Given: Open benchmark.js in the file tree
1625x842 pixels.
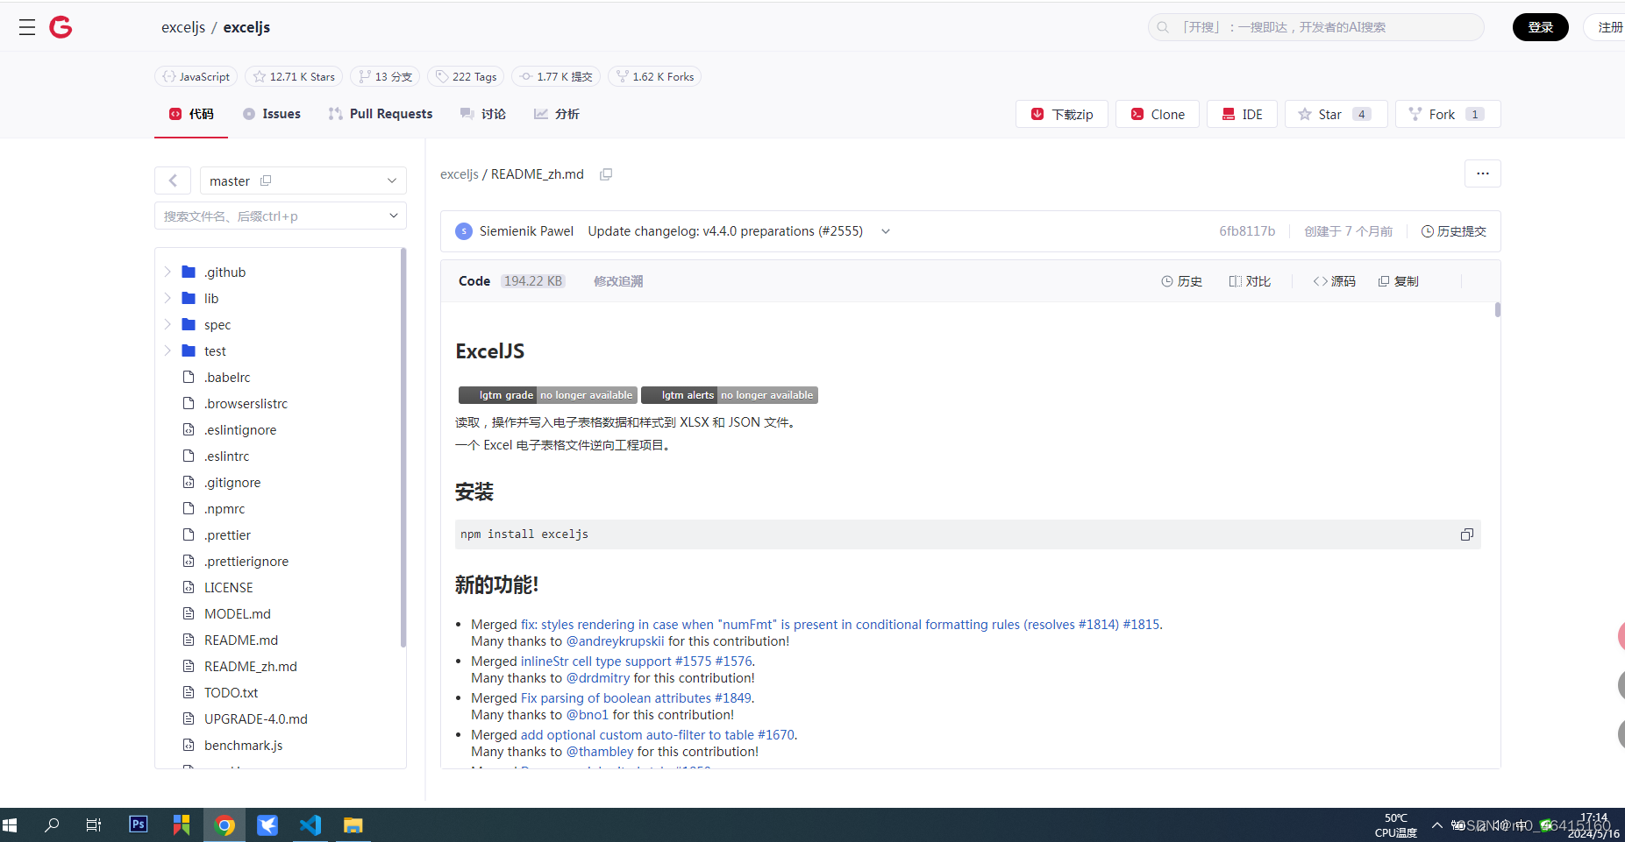Looking at the screenshot, I should (243, 745).
